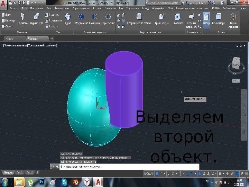
Task: Choose Сопряжение по кромке (fillet edge) tool
Action: pyautogui.click(x=139, y=18)
